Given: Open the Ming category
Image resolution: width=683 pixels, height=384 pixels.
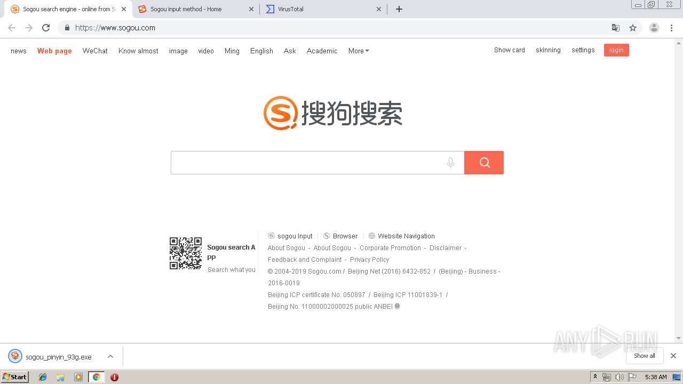Looking at the screenshot, I should (x=232, y=51).
